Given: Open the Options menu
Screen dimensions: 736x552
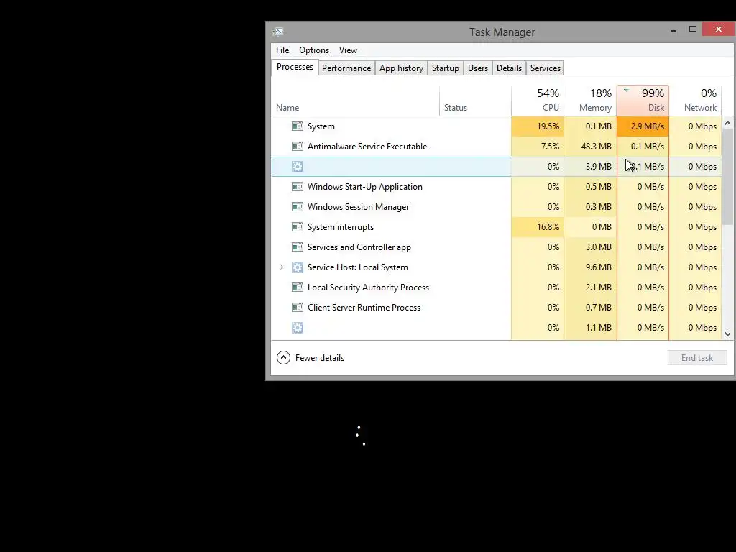Looking at the screenshot, I should point(314,50).
